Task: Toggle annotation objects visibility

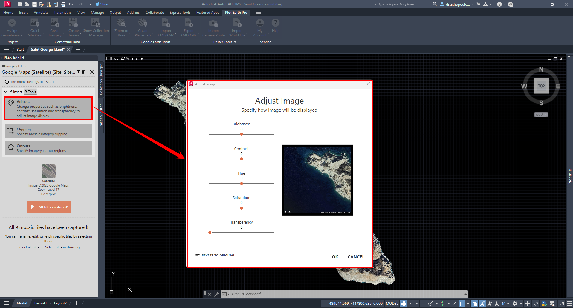Action: click(x=482, y=304)
